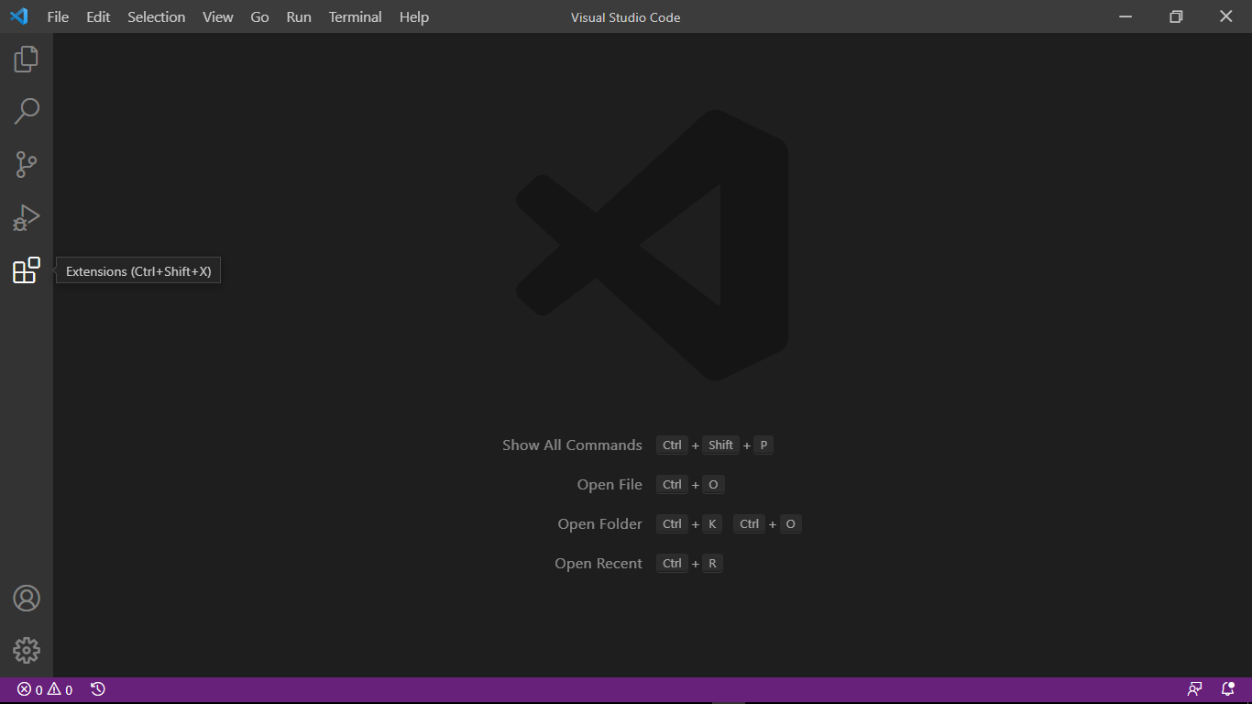Click the Show All Commands label
The image size is (1252, 704).
pyautogui.click(x=572, y=445)
